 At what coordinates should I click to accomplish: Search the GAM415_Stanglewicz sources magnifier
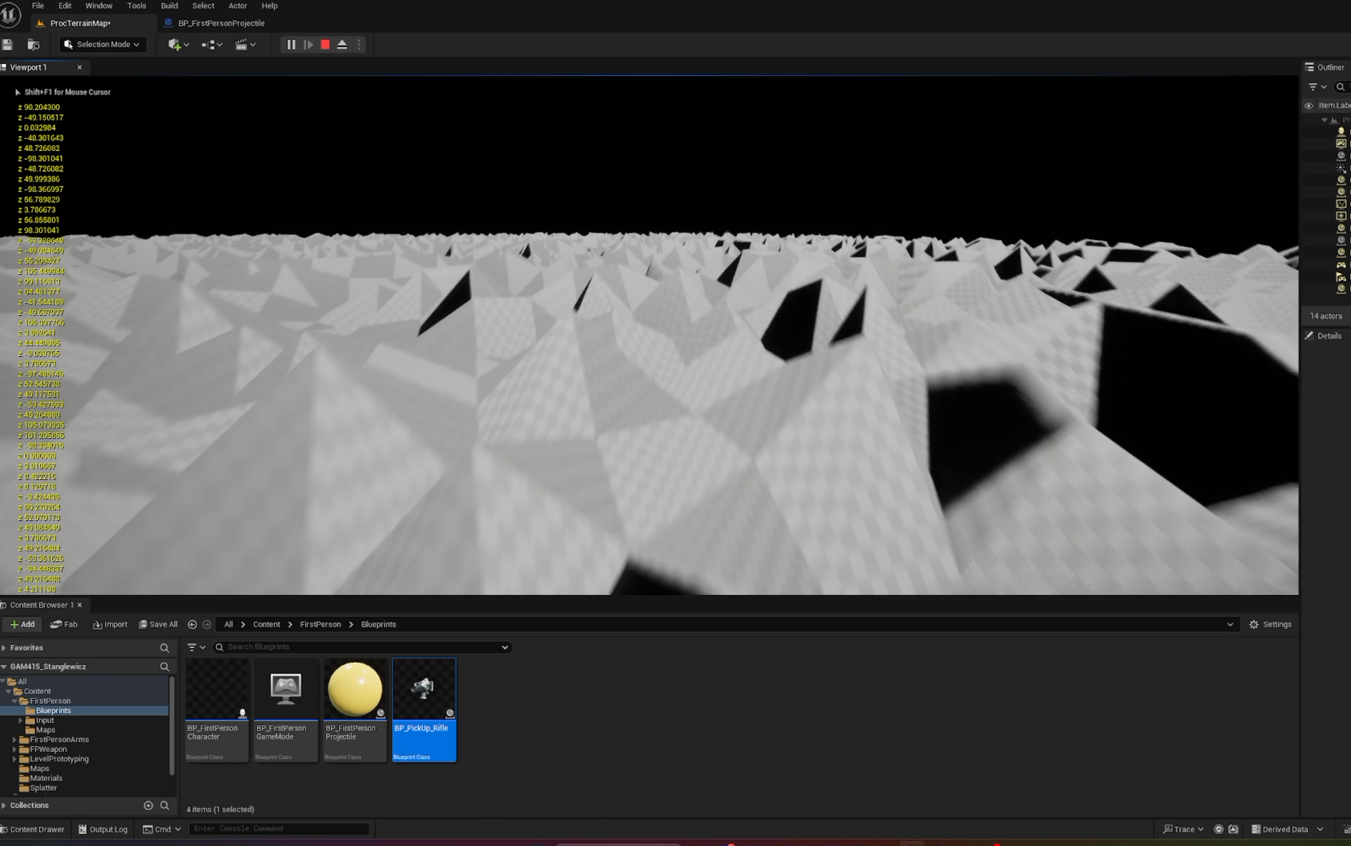click(x=164, y=667)
